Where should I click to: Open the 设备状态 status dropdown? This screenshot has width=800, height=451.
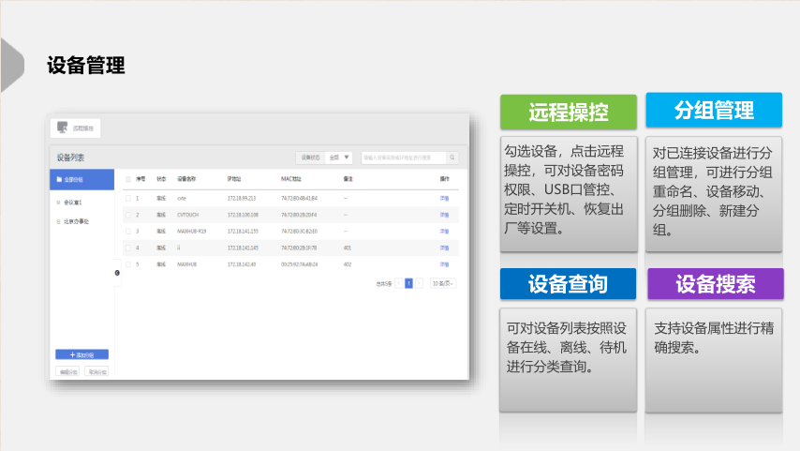[x=340, y=158]
